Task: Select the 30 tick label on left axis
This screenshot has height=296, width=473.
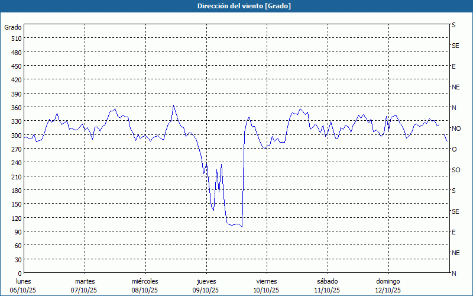Action: click(x=18, y=259)
